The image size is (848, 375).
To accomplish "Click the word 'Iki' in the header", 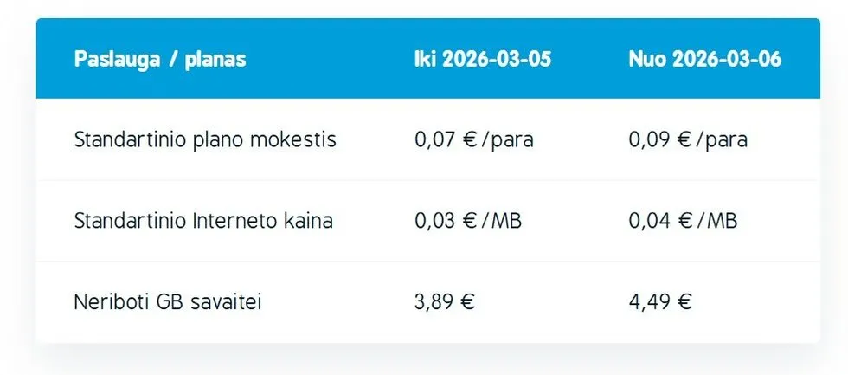I will [x=426, y=60].
